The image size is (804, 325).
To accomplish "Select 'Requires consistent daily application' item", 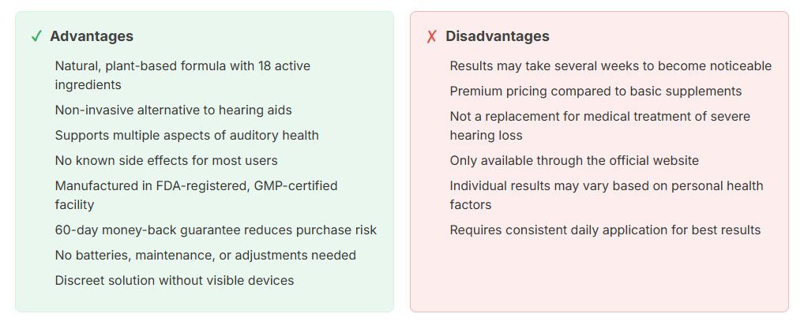I will click(605, 230).
